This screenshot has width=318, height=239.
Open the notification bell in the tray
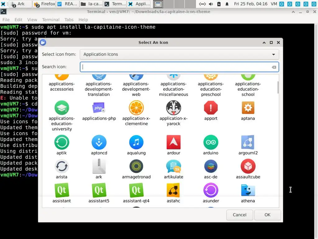pyautogui.click(x=227, y=4)
